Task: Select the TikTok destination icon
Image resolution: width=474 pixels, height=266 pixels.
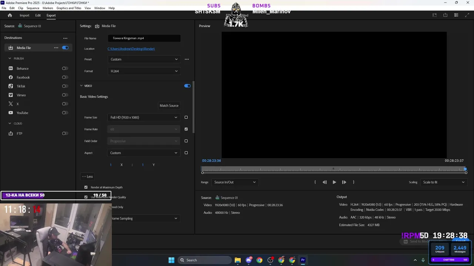Action: (x=11, y=86)
